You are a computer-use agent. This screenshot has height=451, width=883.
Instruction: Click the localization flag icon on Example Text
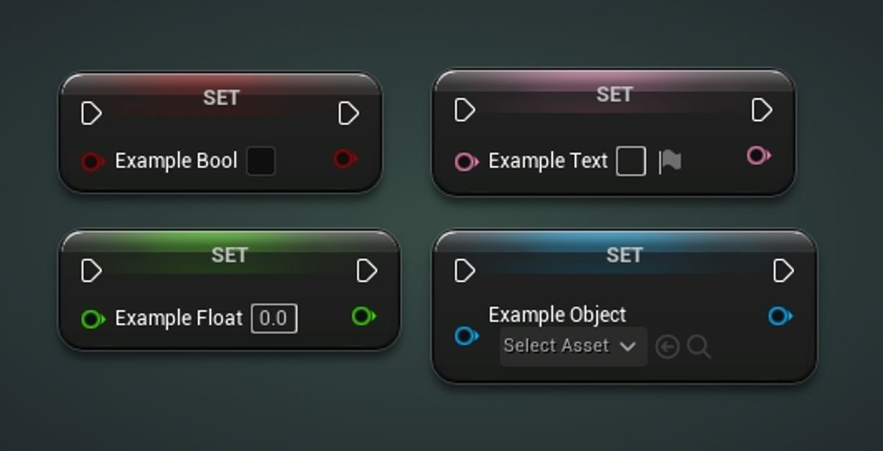click(671, 160)
